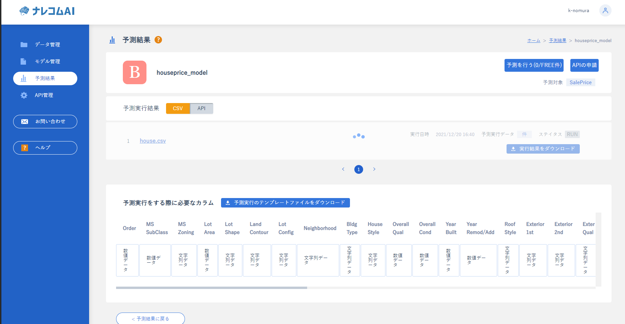Click the House Style column header
Viewport: 625px width, 324px height.
375,228
